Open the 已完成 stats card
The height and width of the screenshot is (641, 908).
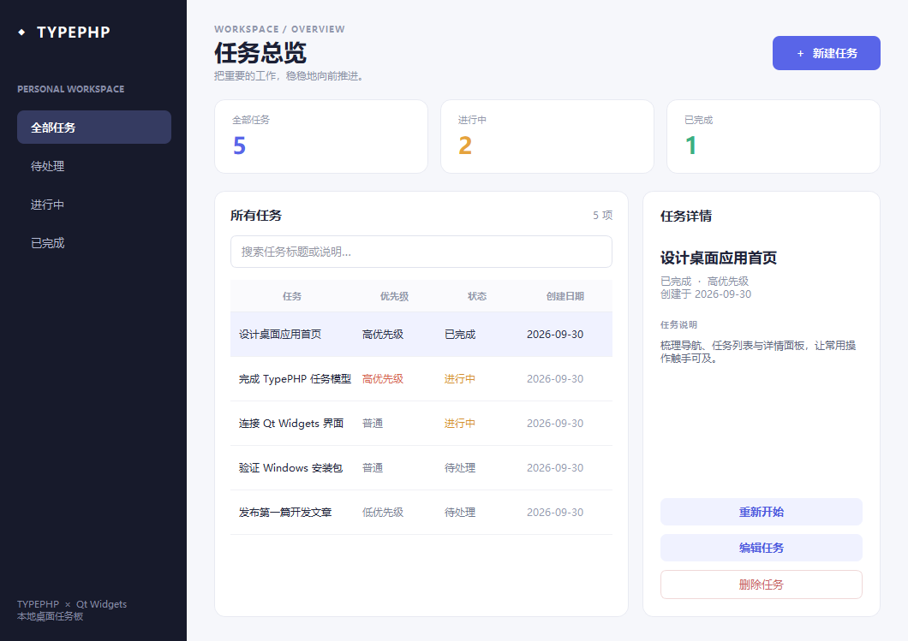pyautogui.click(x=773, y=137)
